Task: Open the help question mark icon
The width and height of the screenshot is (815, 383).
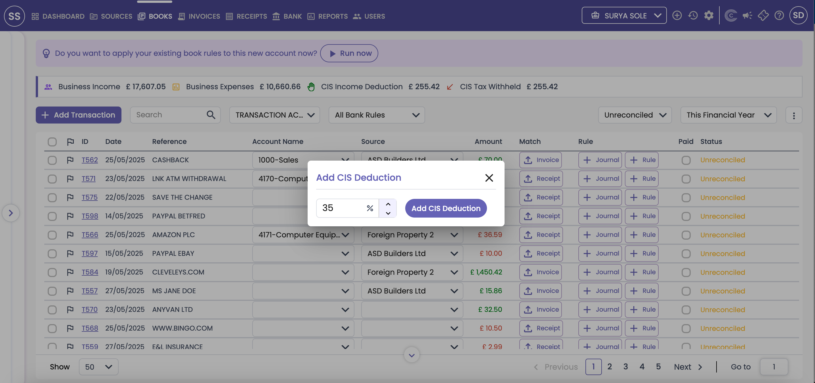Action: pos(779,16)
